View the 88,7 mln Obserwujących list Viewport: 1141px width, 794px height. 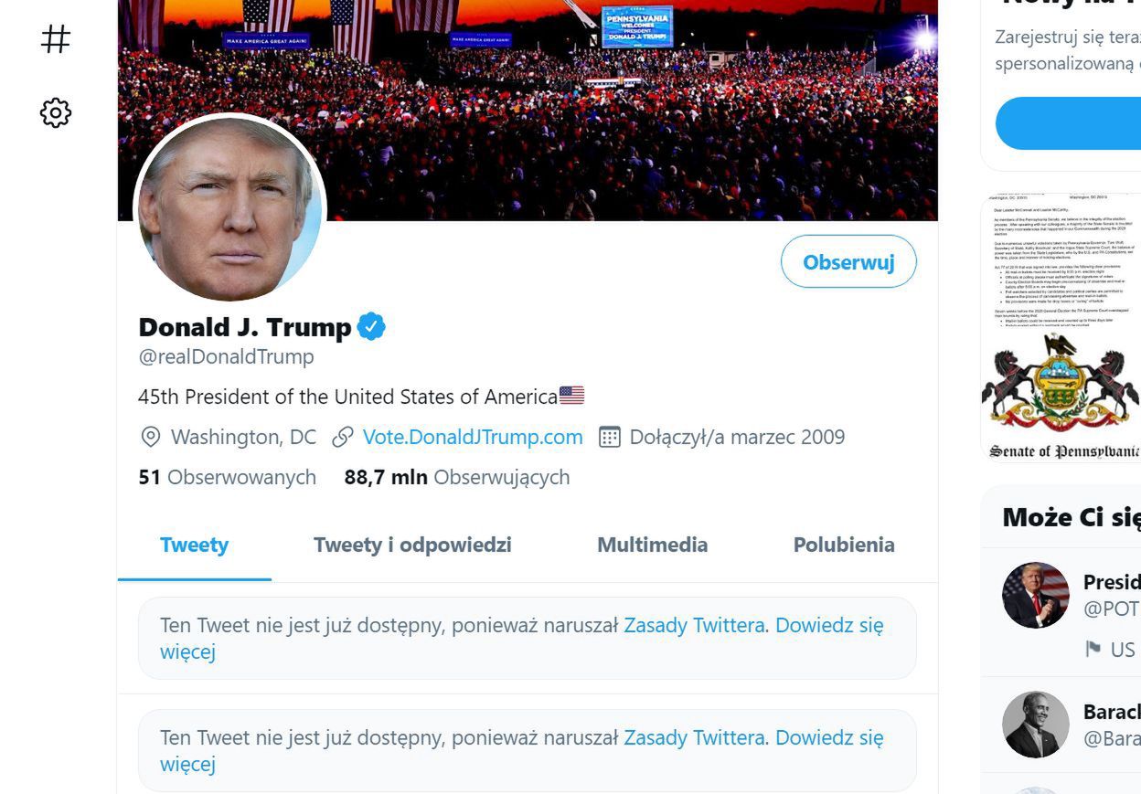tap(456, 477)
